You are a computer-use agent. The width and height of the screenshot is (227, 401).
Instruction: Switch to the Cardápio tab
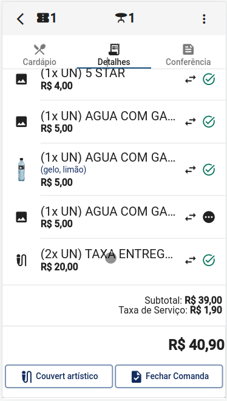(39, 55)
